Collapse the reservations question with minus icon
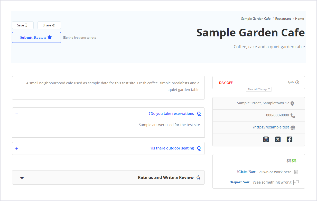This screenshot has height=201, width=317. click(x=17, y=113)
